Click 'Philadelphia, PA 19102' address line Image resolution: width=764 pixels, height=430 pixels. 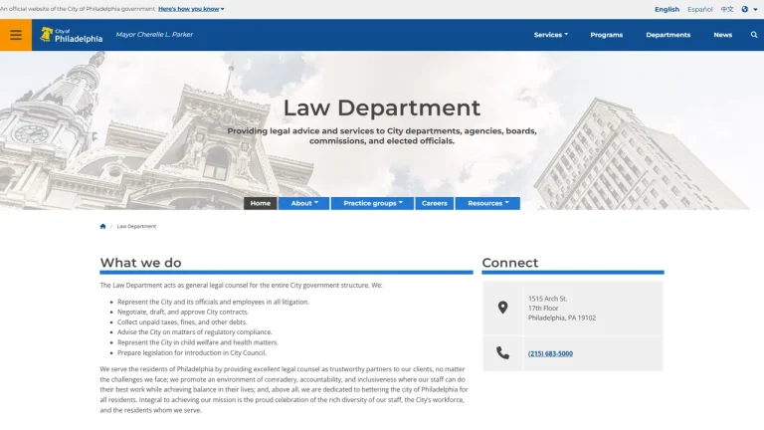[x=562, y=318]
